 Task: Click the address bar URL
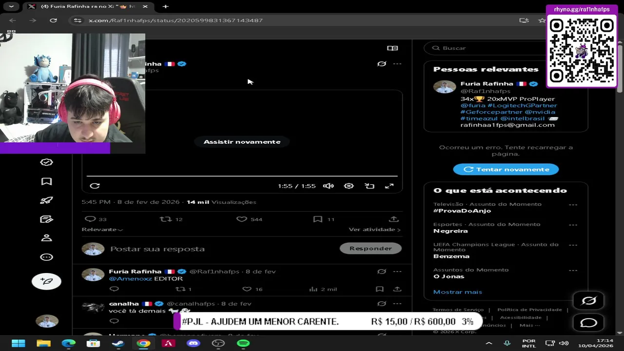click(175, 20)
